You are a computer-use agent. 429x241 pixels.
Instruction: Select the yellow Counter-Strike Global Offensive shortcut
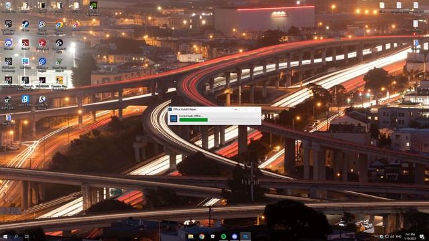tap(60, 83)
